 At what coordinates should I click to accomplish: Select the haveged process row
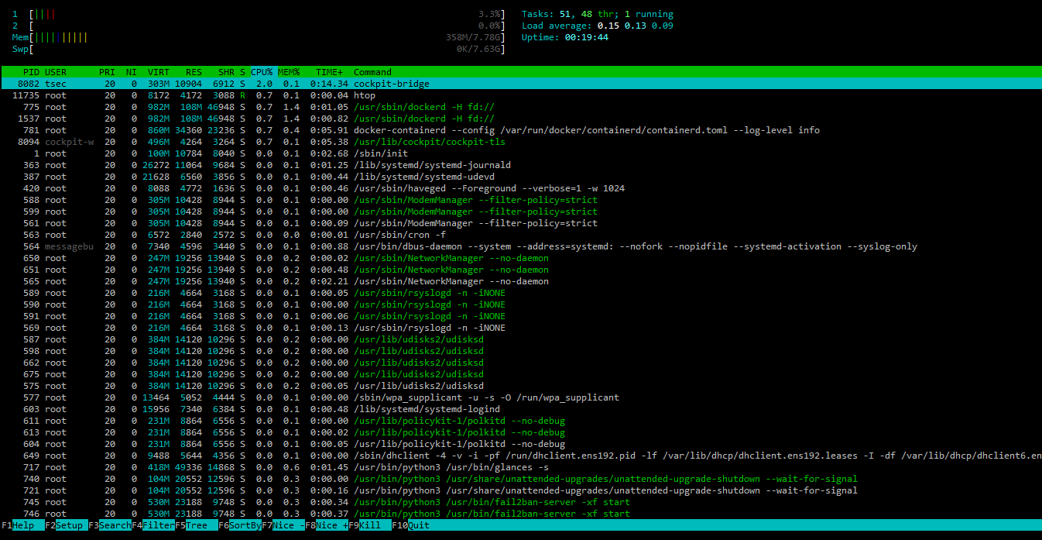click(x=521, y=188)
